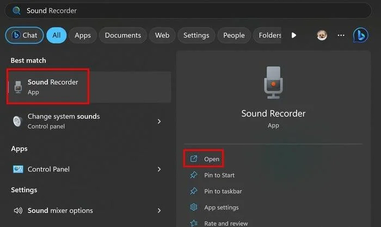381x227 pixels.
Task: Open the Chat button with Bing
Action: click(24, 35)
